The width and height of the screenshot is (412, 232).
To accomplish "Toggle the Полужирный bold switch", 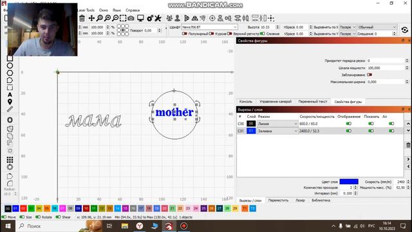I will coord(185,34).
